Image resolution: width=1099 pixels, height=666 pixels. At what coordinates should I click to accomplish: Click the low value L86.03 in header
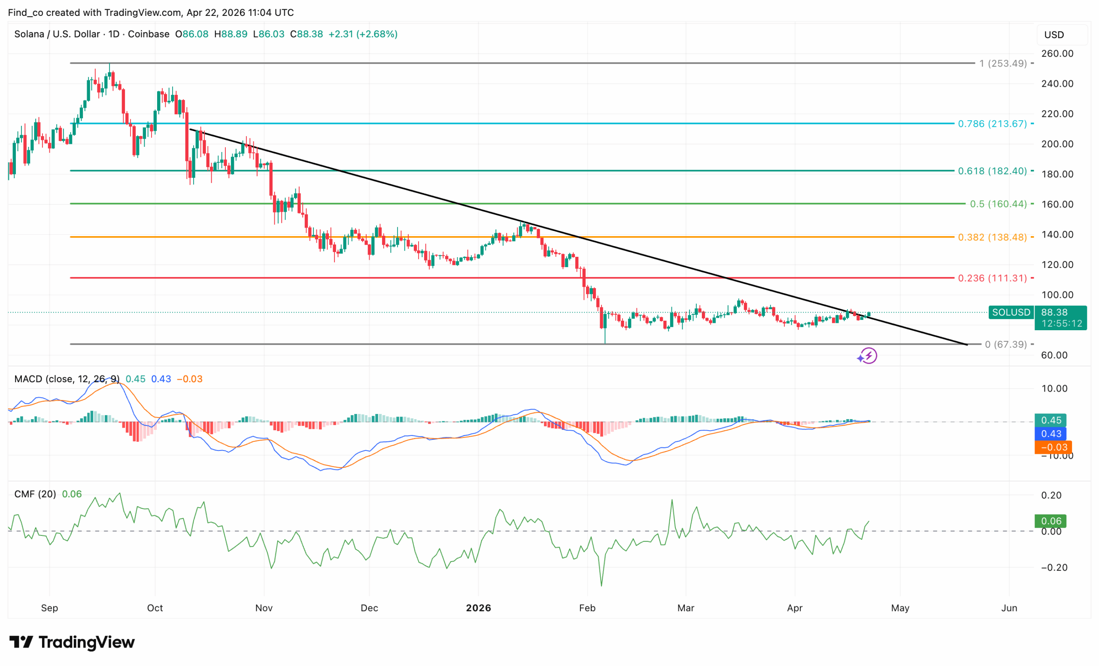pos(268,34)
